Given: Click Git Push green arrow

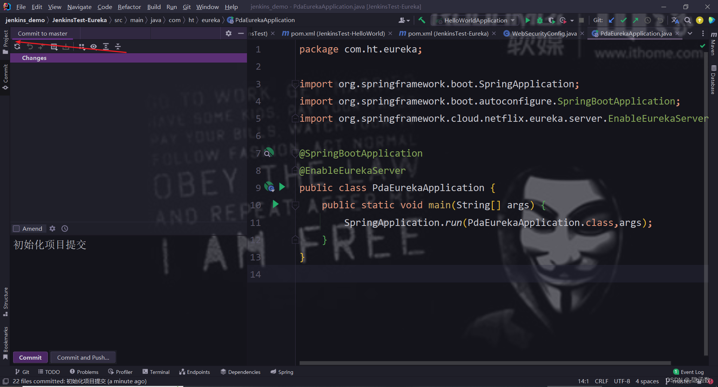Looking at the screenshot, I should click(635, 20).
